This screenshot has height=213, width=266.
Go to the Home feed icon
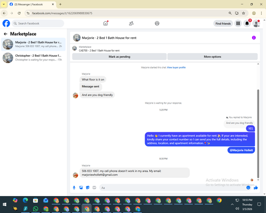pos(105,23)
